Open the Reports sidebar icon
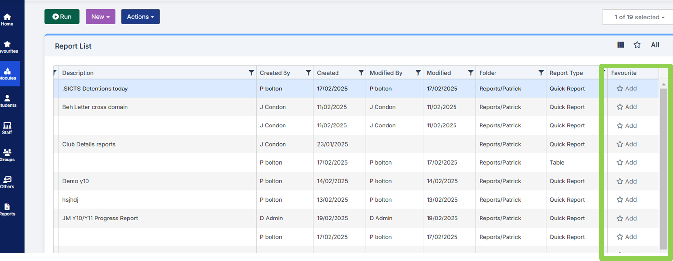The height and width of the screenshot is (261, 673). point(7,209)
